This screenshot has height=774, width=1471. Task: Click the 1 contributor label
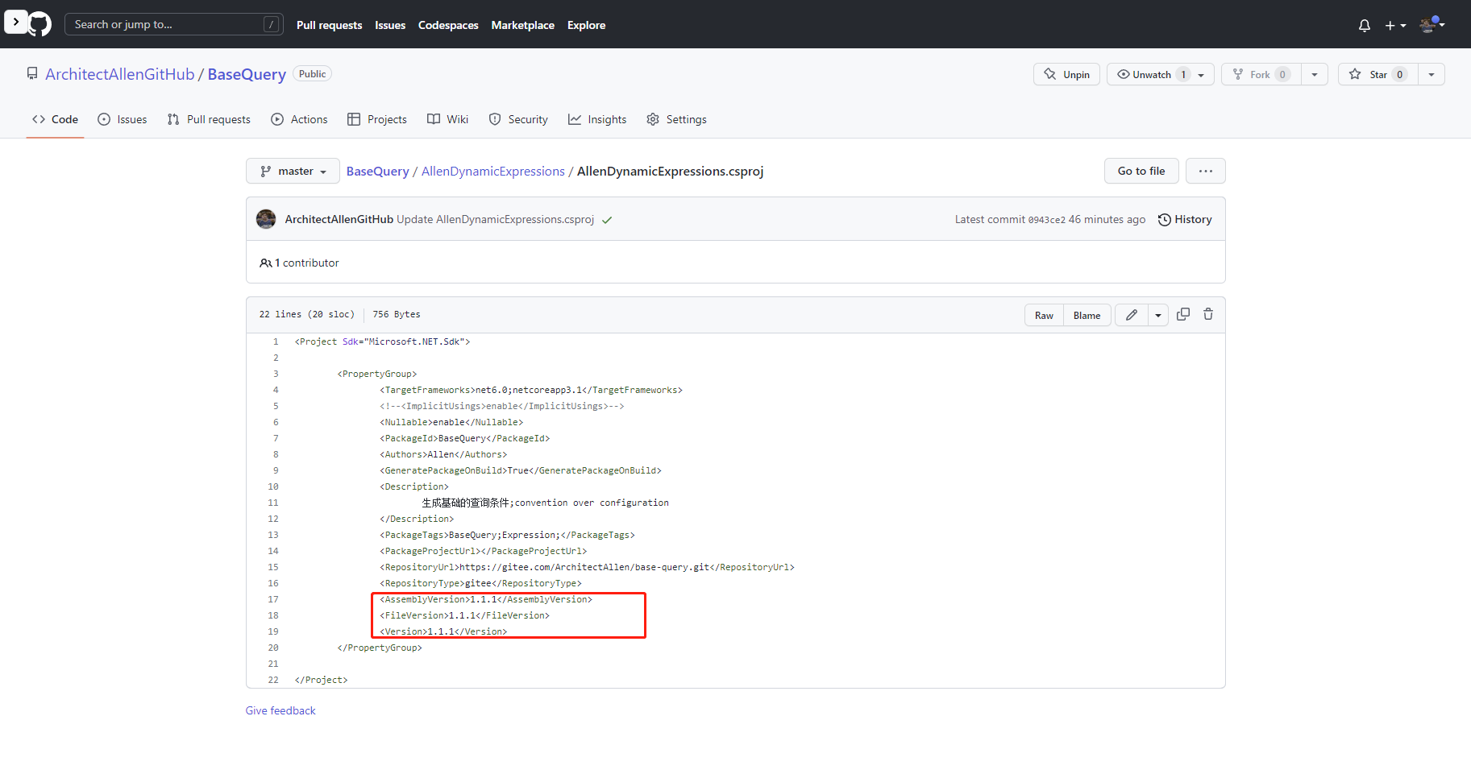click(x=299, y=263)
